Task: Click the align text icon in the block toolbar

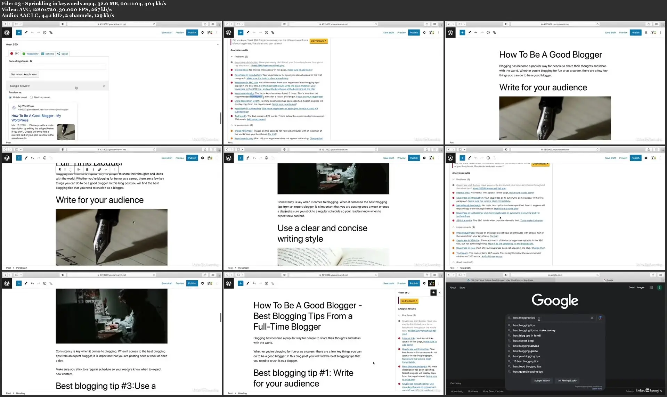Action: tap(79, 170)
